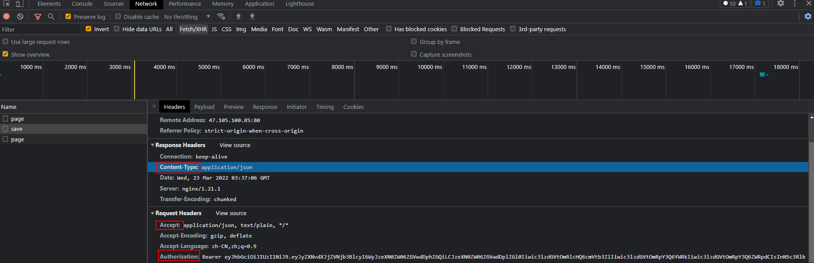Image resolution: width=814 pixels, height=263 pixels.
Task: Select the Content-Type header row
Action: 478,167
